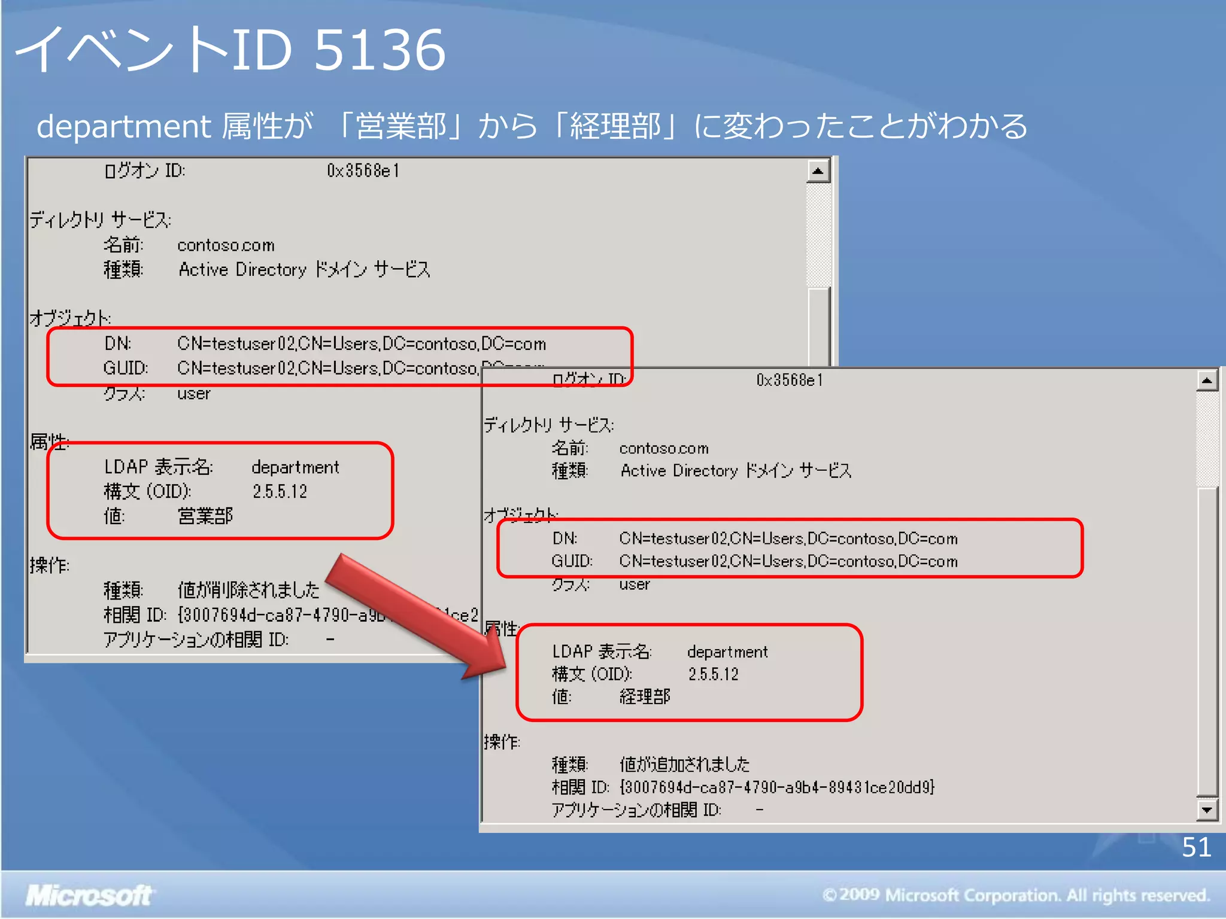
Task: Click アプリケーションの相関 ID in right window
Action: (x=657, y=810)
